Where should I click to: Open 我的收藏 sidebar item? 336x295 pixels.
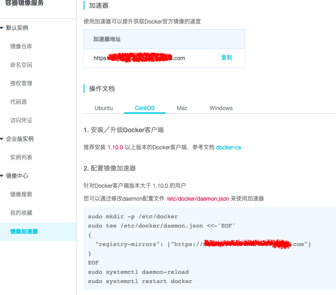tap(21, 213)
